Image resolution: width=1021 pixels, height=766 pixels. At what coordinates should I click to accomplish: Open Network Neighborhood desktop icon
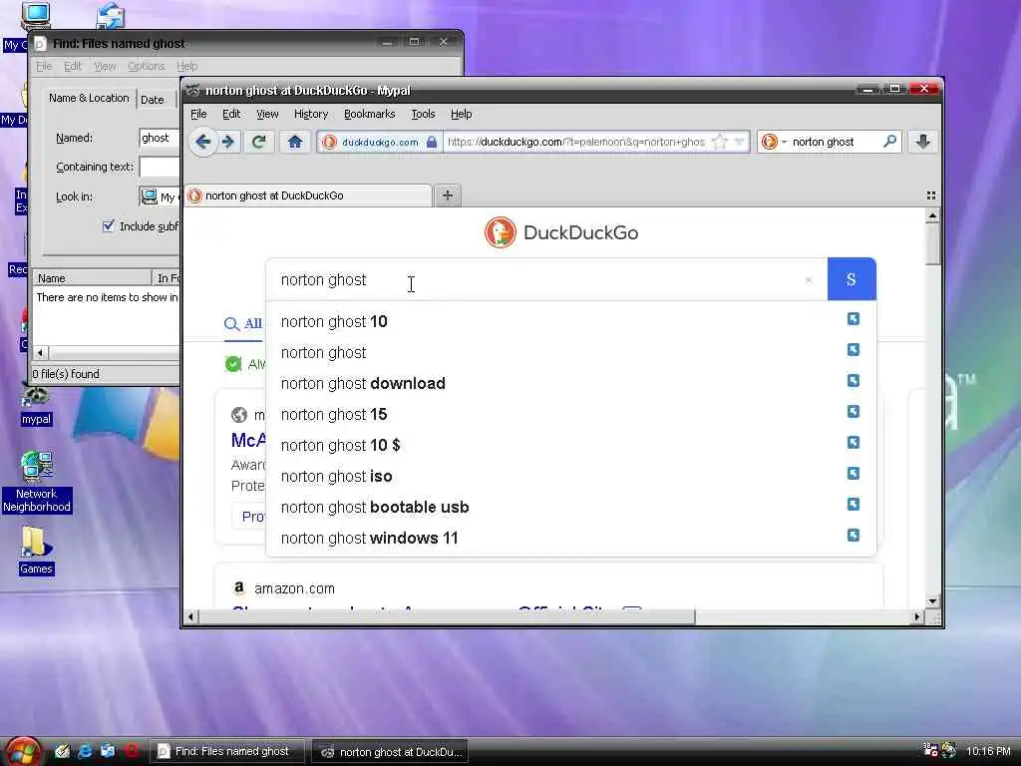[37, 483]
